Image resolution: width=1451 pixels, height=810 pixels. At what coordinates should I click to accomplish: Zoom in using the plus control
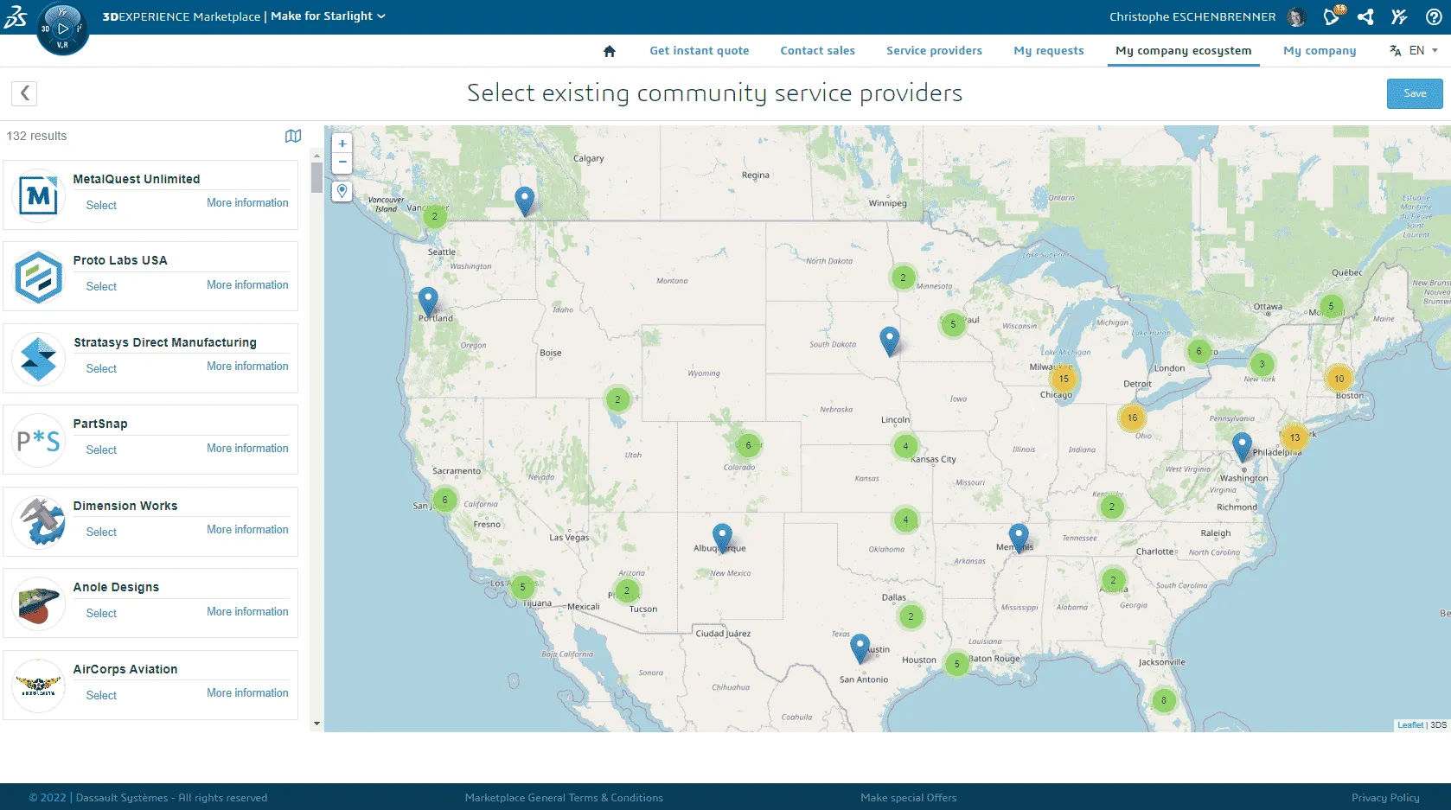click(342, 144)
